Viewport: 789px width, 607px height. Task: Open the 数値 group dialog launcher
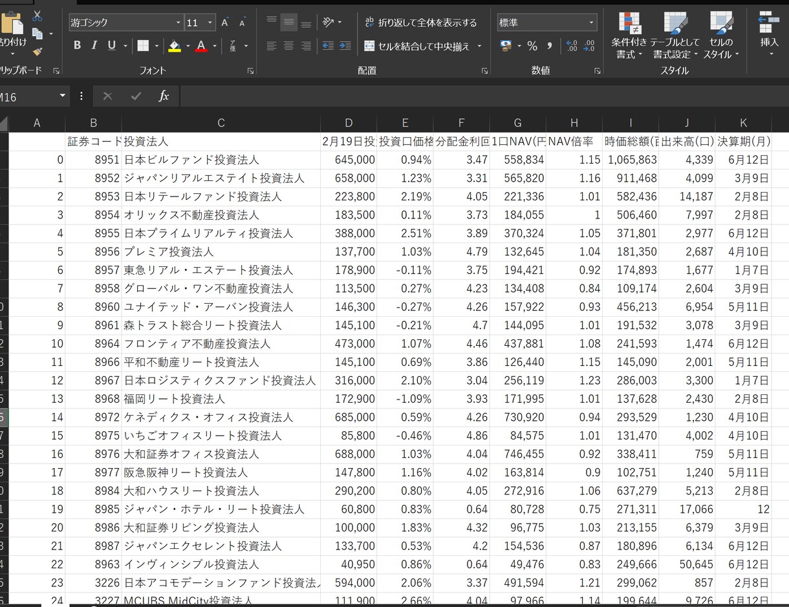tap(598, 70)
